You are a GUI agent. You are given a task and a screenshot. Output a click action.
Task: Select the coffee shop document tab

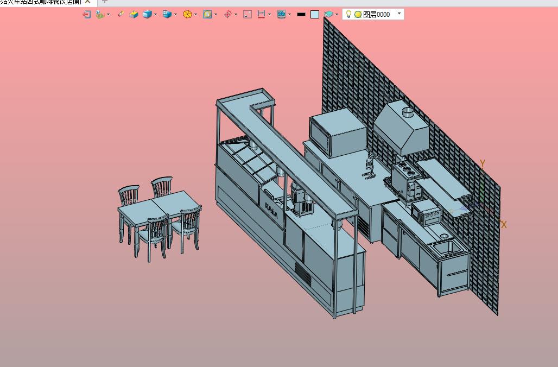41,2
